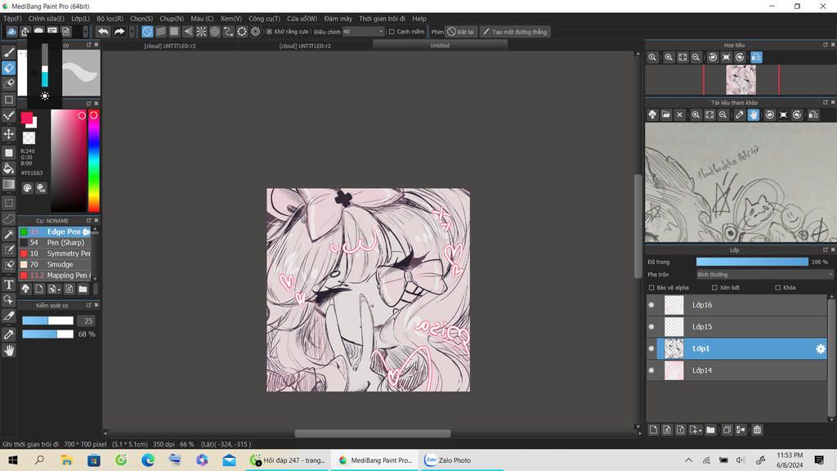Hide layer Lớp14 visibility dot
The image size is (837, 471).
click(651, 370)
